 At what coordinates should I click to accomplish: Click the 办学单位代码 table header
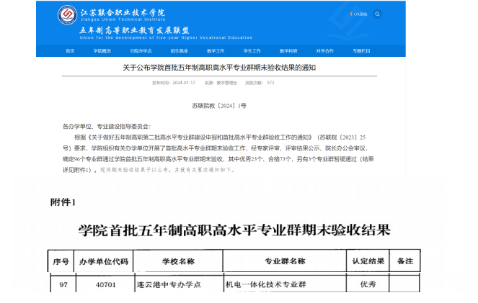pyautogui.click(x=104, y=261)
